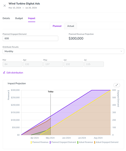Image resolution: width=126 pixels, height=151 pixels.
Task: Click the Monthly dropdown chevron arrow
Action: tap(121, 51)
